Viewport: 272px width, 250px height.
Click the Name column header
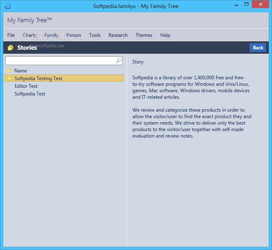[x=21, y=71]
